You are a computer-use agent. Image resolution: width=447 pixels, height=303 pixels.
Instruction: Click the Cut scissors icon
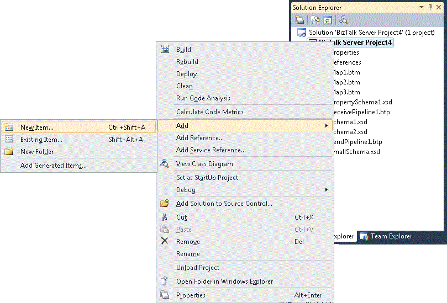165,217
